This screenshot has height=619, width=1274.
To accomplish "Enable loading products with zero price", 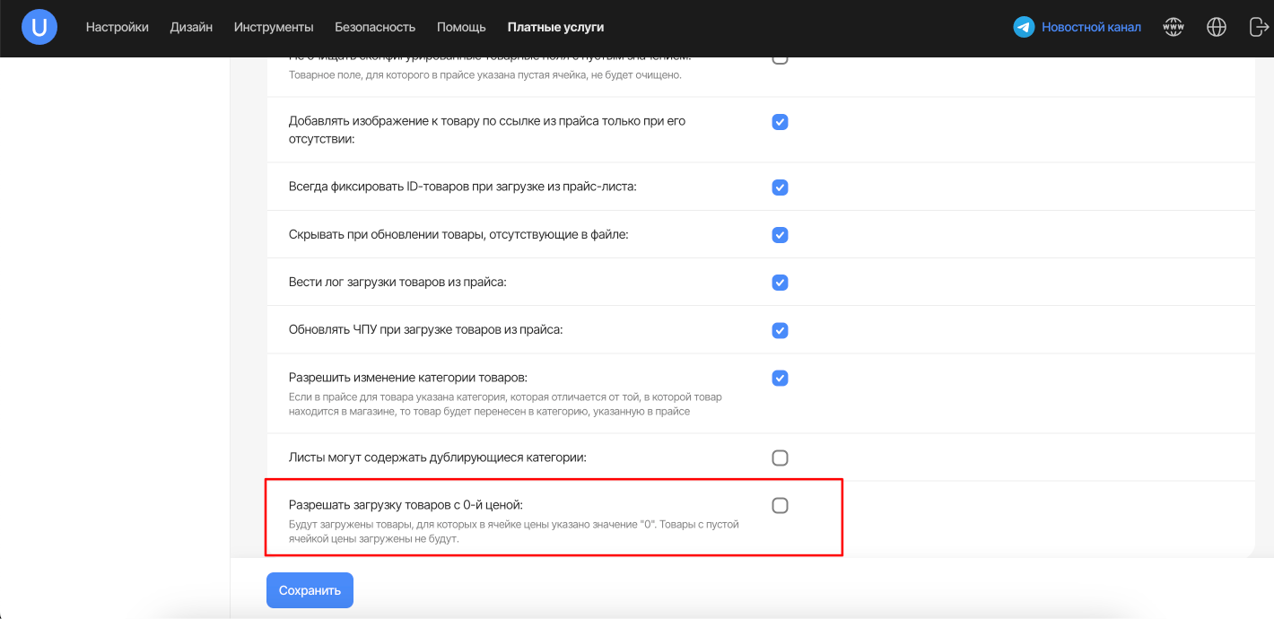I will point(780,506).
